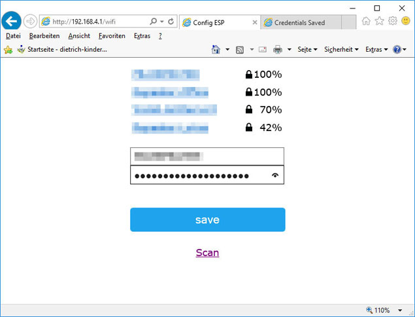Viewport: 415px width, 317px height.
Task: Click the Home house icon at top right
Action: click(x=366, y=21)
